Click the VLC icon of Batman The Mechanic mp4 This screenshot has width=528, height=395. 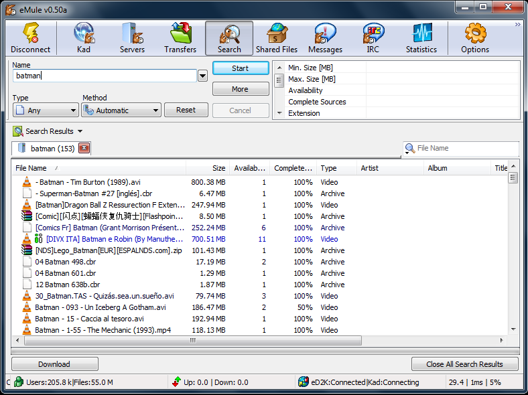tap(27, 330)
